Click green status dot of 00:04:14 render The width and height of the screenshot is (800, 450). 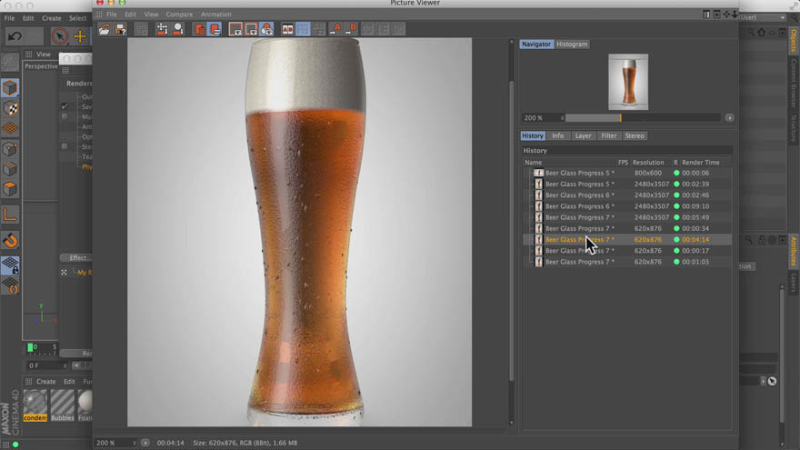pyautogui.click(x=676, y=240)
